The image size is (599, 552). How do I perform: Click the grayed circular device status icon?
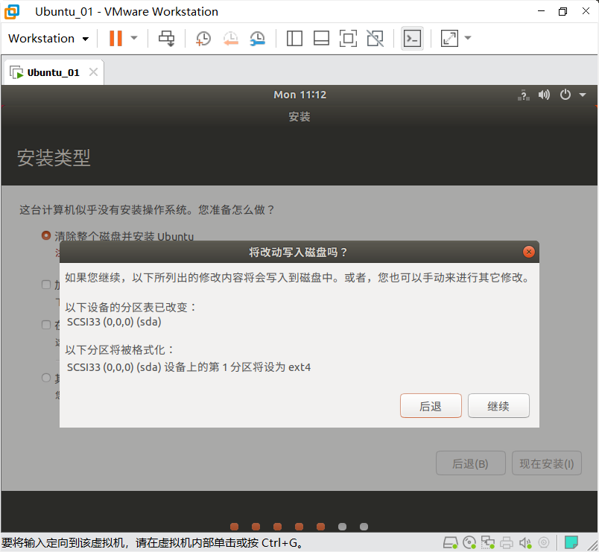point(544,542)
